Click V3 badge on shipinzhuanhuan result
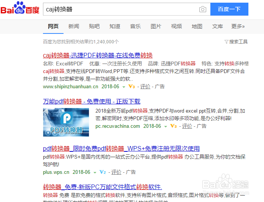Image resolution: width=264 pixels, height=202 pixels. tap(132, 86)
